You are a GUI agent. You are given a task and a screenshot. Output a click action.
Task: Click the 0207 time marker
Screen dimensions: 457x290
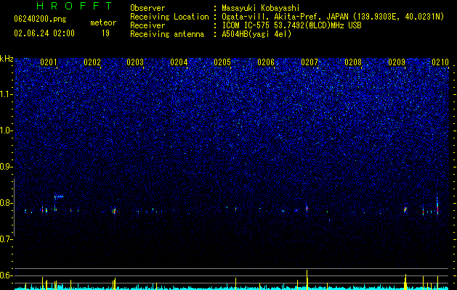point(310,62)
